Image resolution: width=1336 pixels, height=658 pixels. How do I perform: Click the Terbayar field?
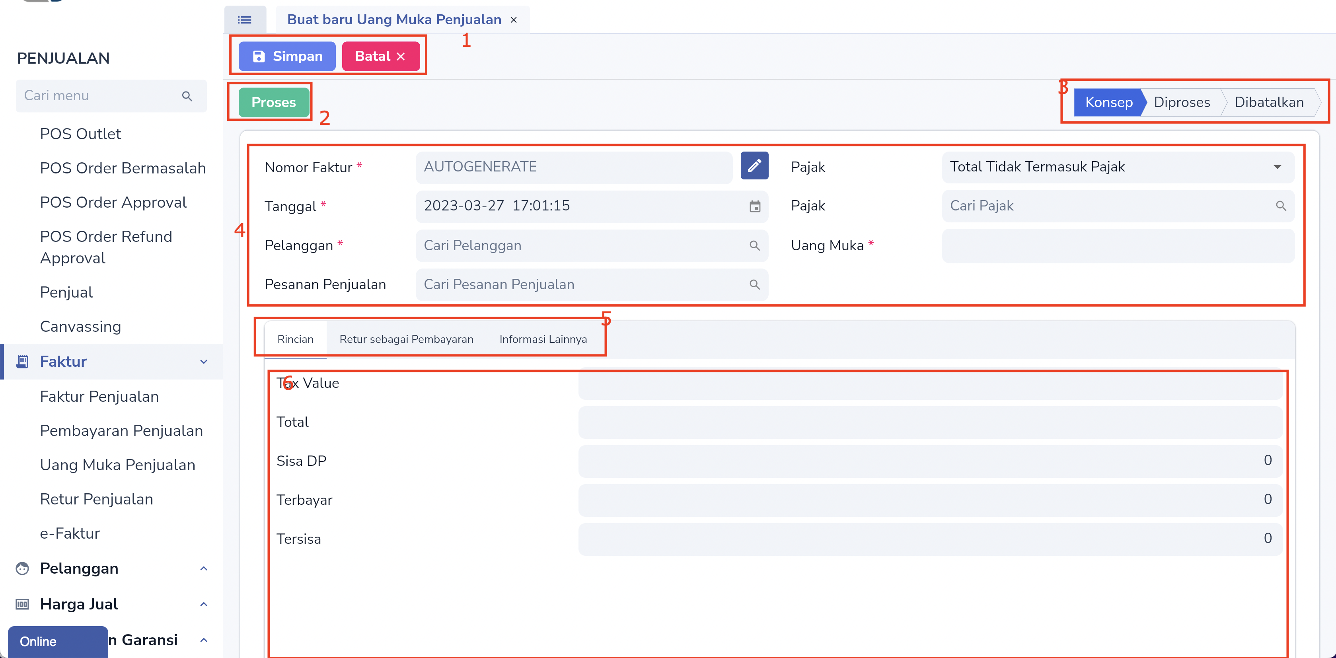tap(931, 500)
